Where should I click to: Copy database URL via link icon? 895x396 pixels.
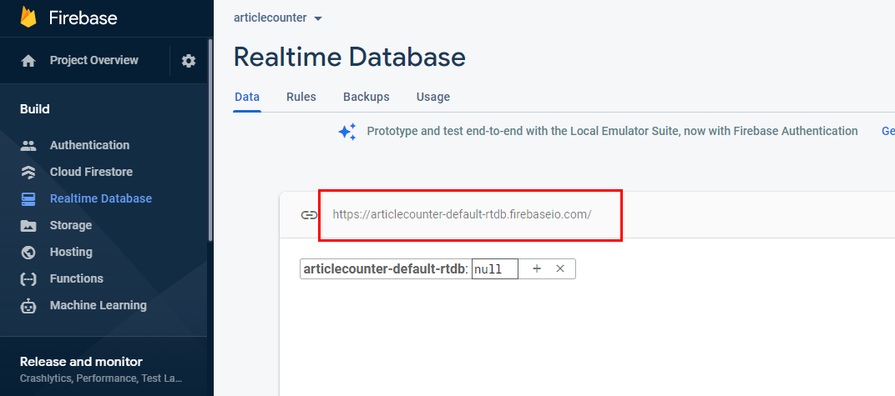click(x=309, y=215)
